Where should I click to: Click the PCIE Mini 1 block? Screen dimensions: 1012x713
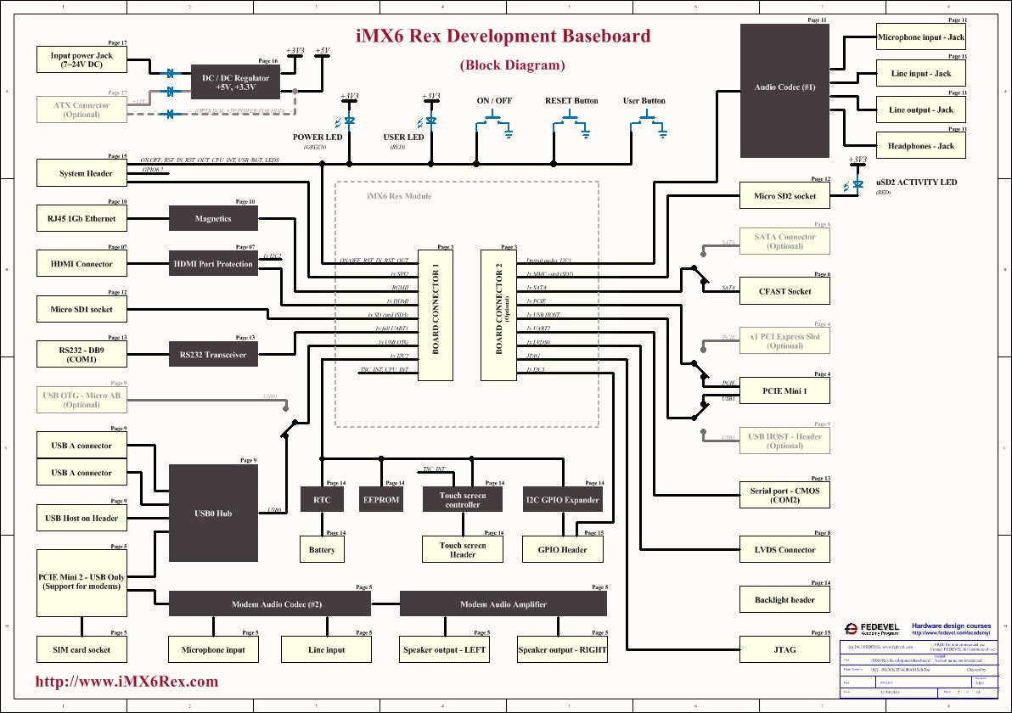784,391
